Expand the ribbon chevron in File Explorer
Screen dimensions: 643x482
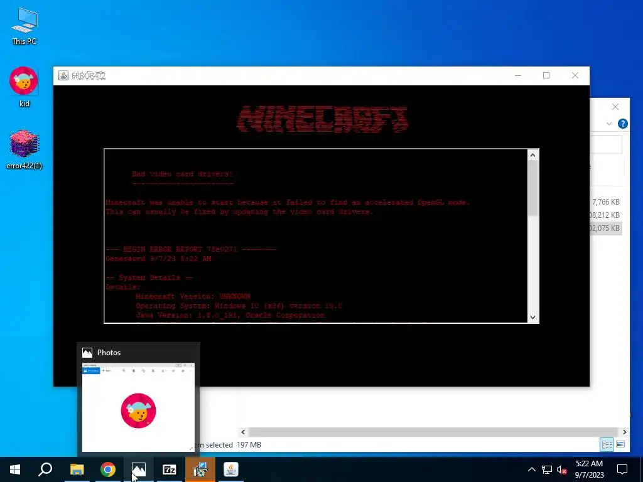tap(609, 124)
